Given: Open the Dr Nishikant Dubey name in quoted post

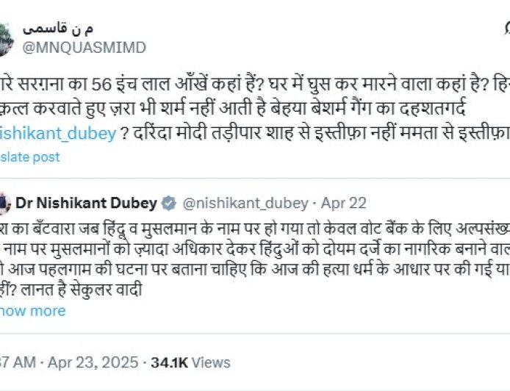Looking at the screenshot, I should (x=86, y=203).
